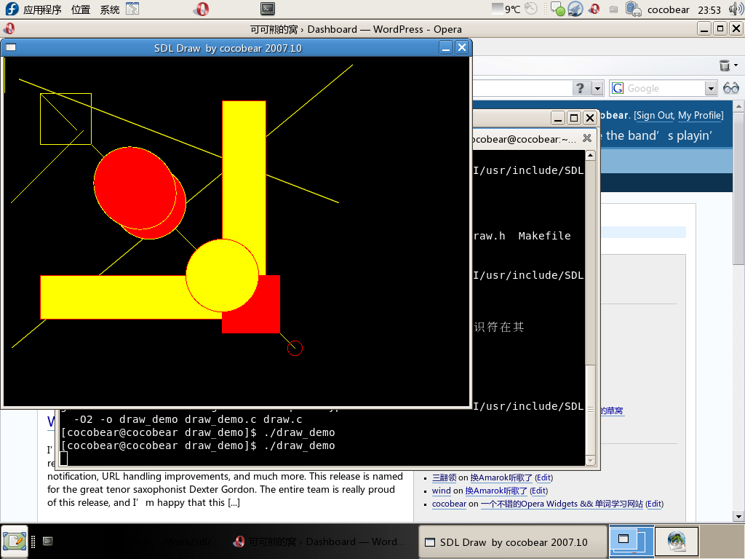The image size is (745, 559).
Task: Switch to SDL Draw taskbar button
Action: coord(514,542)
